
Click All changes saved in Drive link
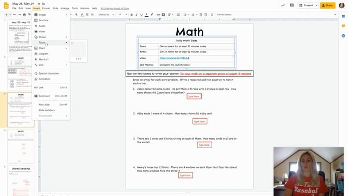pos(115,9)
